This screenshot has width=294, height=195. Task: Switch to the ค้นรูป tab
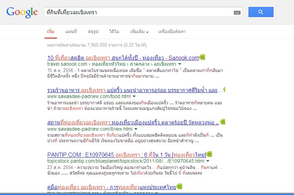93,32
